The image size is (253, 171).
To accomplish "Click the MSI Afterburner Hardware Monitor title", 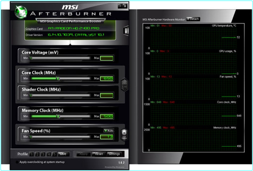I will coord(163,20).
